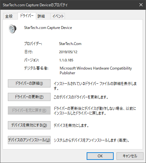
Task: Click the プロバイダー: label
Action: tap(33, 43)
